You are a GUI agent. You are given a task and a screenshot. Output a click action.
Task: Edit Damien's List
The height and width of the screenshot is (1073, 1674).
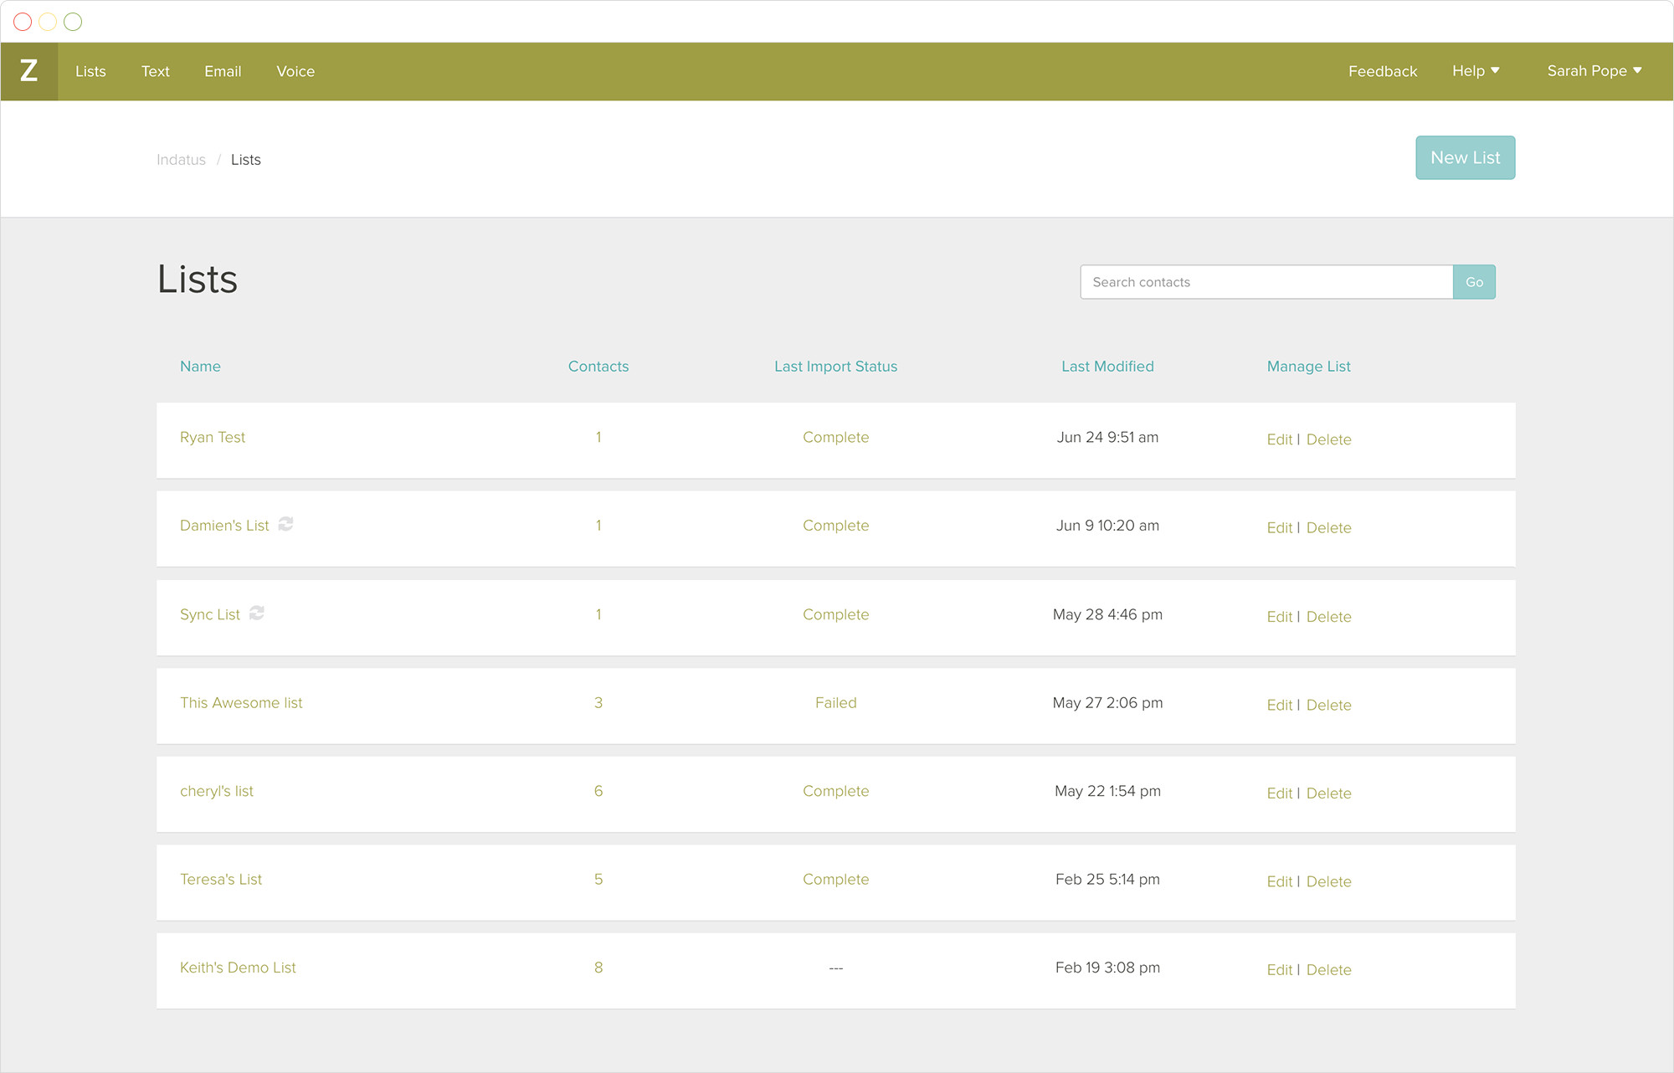pos(1280,528)
